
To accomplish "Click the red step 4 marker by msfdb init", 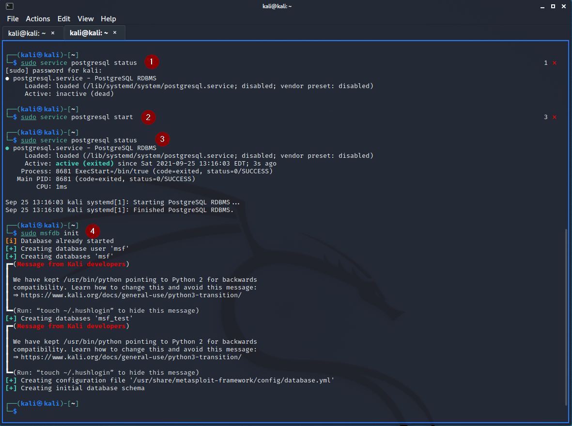I will (x=93, y=231).
